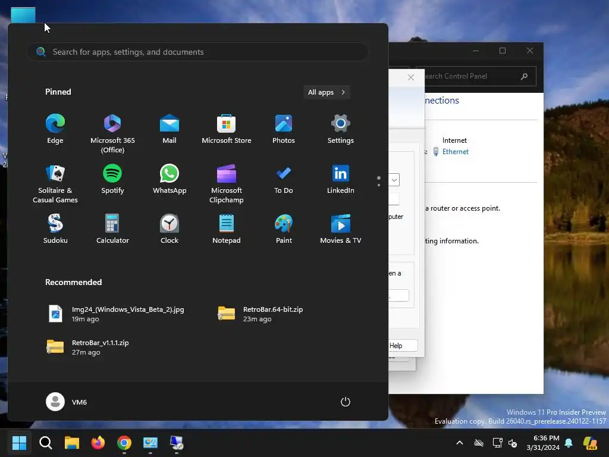Launch Notepad from pinned apps
Screen dimensions: 609x457
coord(227,229)
